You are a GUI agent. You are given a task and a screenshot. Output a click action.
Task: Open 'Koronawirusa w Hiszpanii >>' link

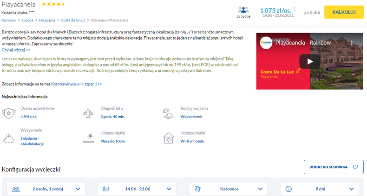coord(77,84)
